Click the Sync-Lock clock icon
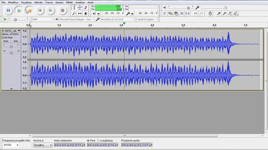 coord(210,13)
